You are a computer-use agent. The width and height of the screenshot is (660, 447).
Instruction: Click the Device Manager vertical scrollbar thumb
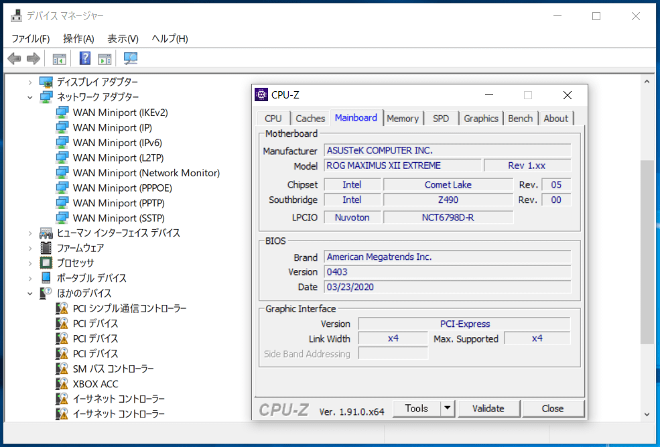tap(647, 251)
